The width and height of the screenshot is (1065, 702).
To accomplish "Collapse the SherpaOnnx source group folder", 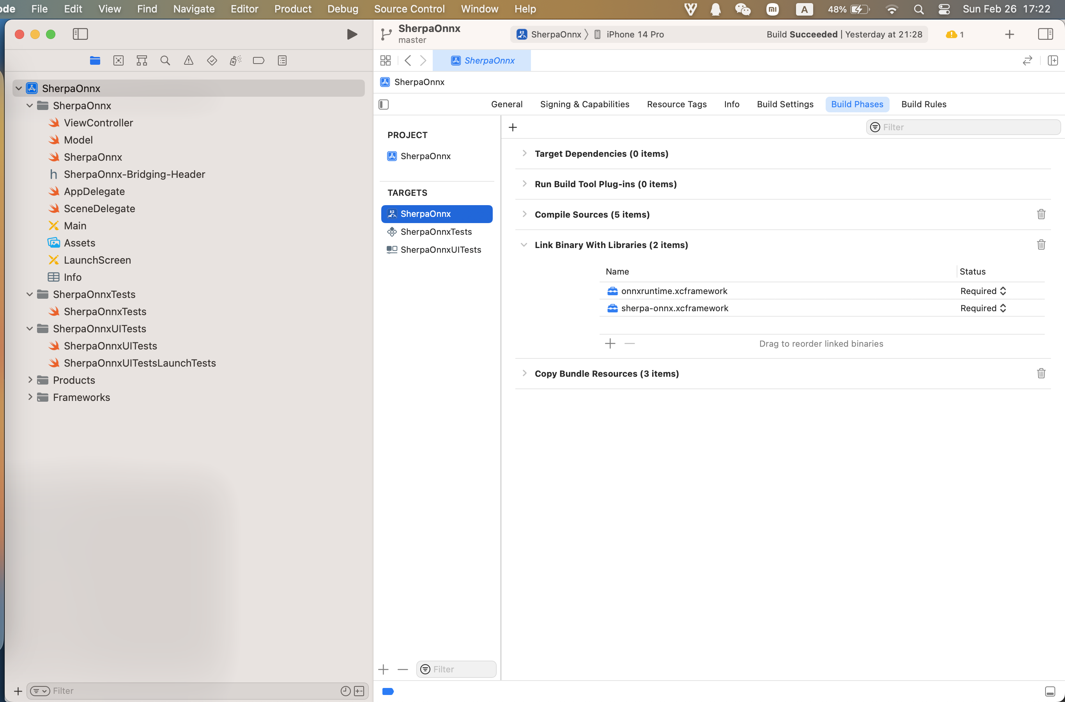I will [30, 105].
